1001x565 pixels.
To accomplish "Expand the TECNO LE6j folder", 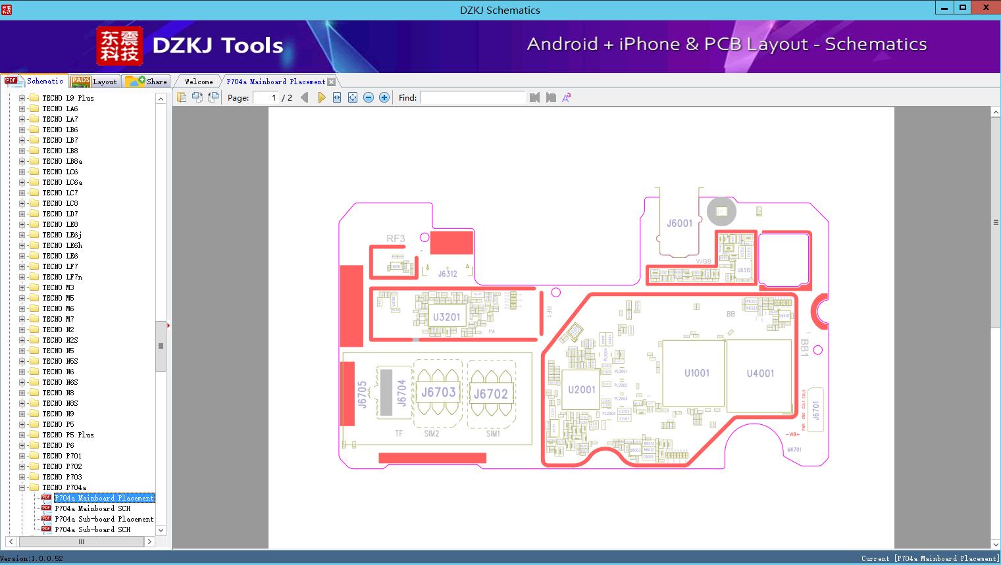I will [x=22, y=235].
